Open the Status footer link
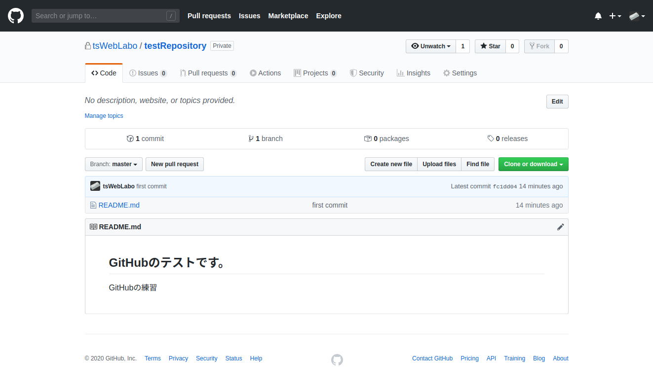This screenshot has width=653, height=391. click(233, 358)
